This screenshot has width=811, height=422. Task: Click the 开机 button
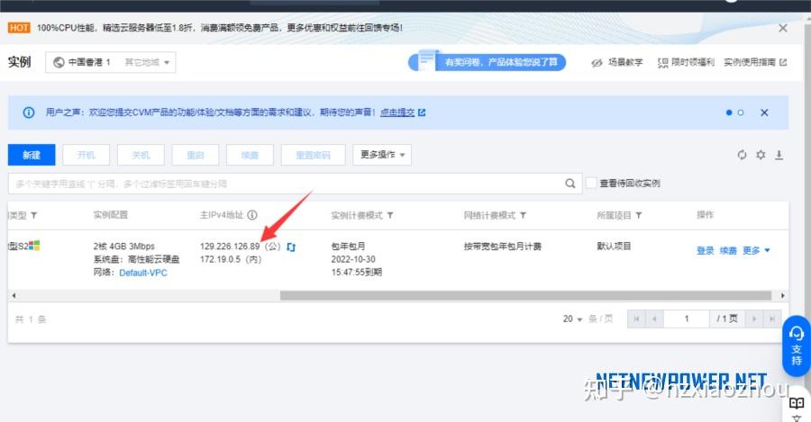click(86, 155)
